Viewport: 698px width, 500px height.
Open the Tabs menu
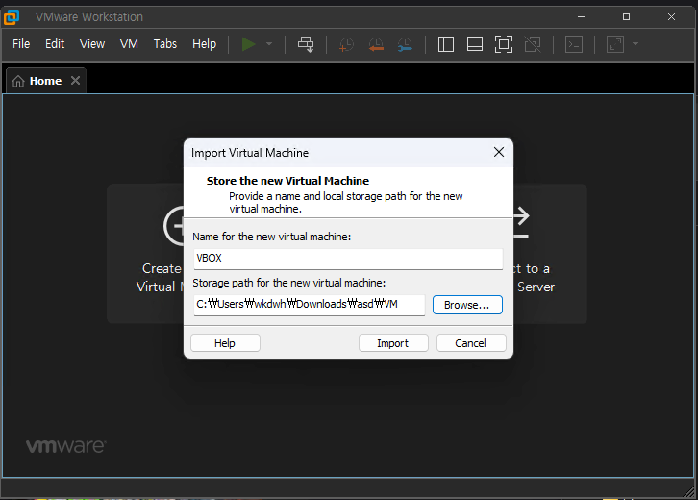coord(165,44)
